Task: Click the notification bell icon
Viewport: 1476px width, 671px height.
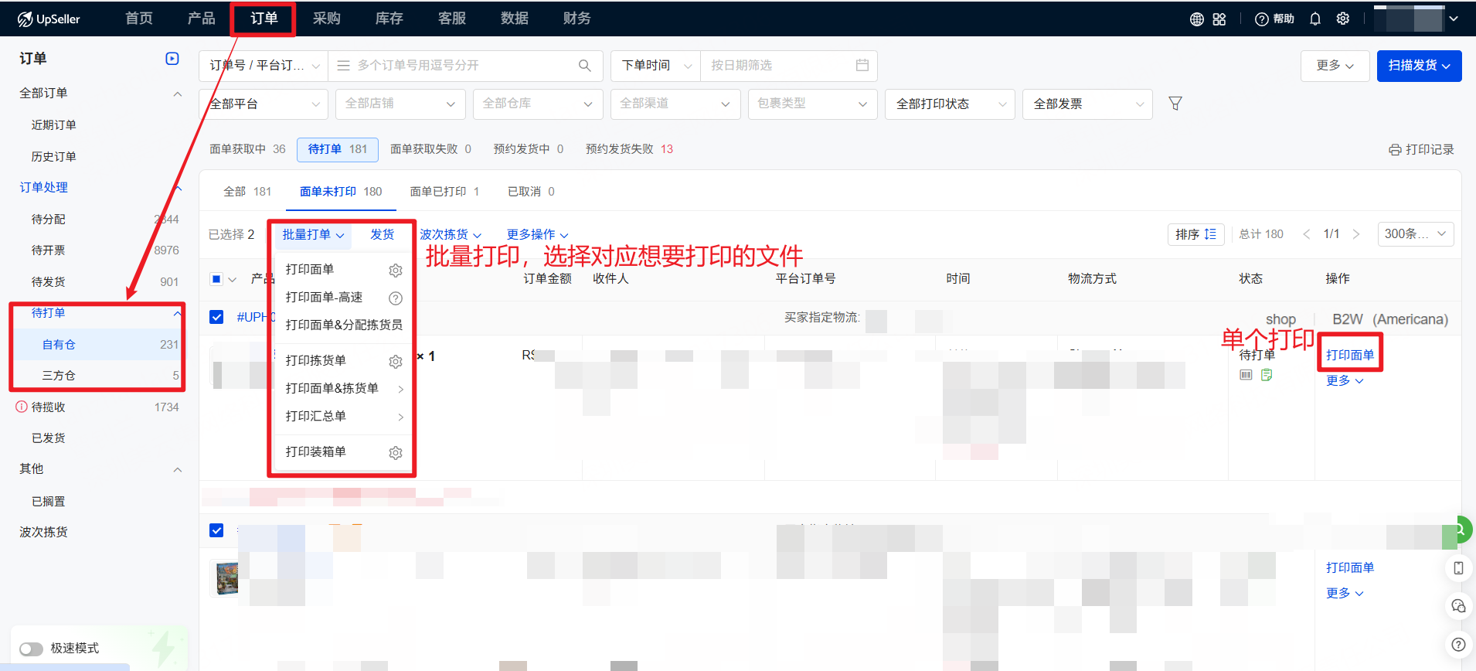Action: tap(1314, 19)
